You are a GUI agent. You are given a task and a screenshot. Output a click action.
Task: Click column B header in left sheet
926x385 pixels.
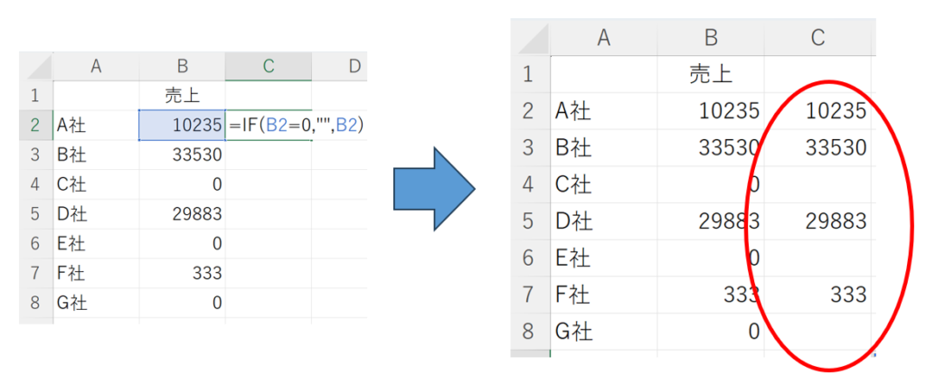click(x=183, y=67)
